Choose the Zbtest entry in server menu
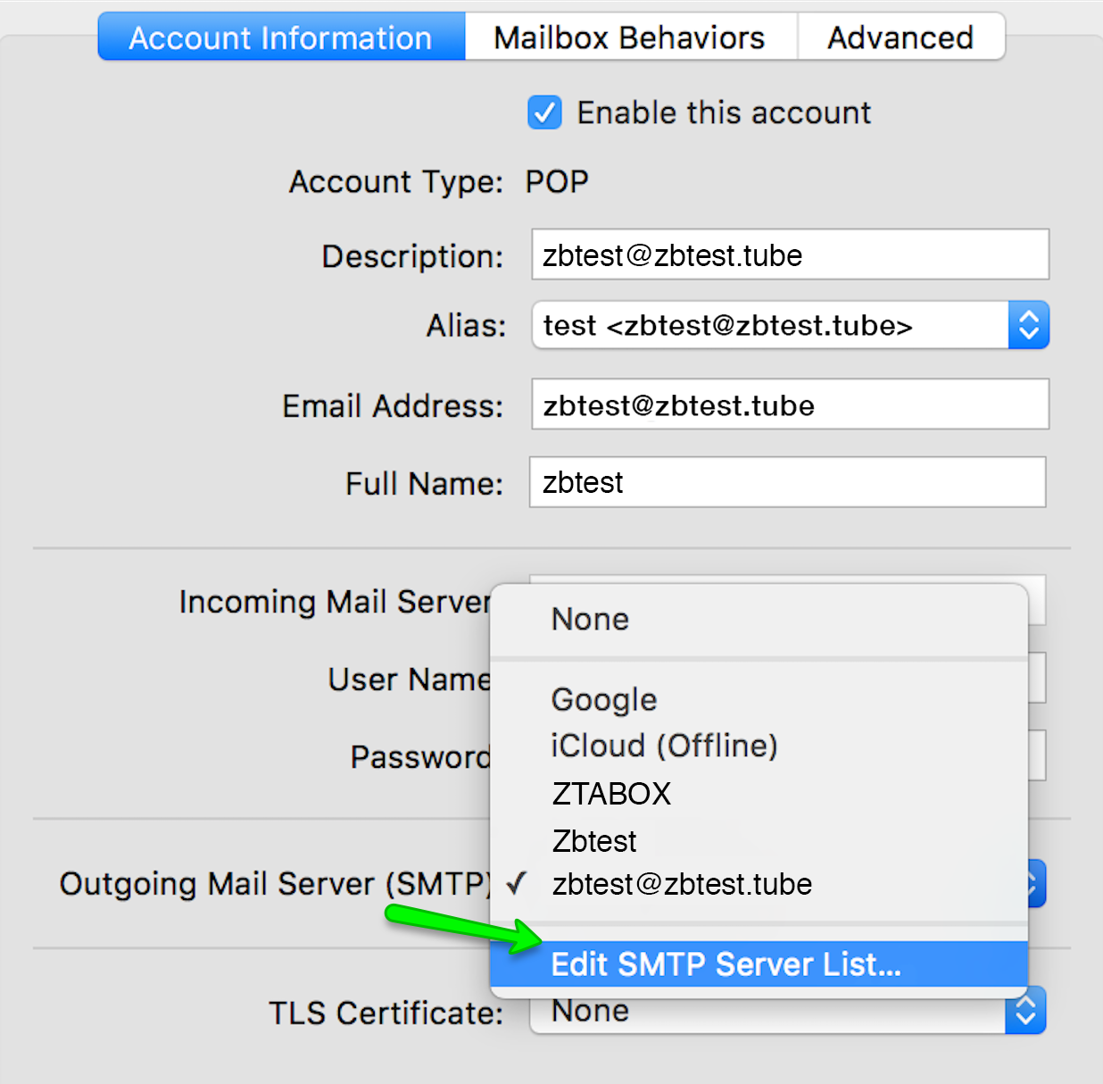The height and width of the screenshot is (1084, 1103). [594, 841]
